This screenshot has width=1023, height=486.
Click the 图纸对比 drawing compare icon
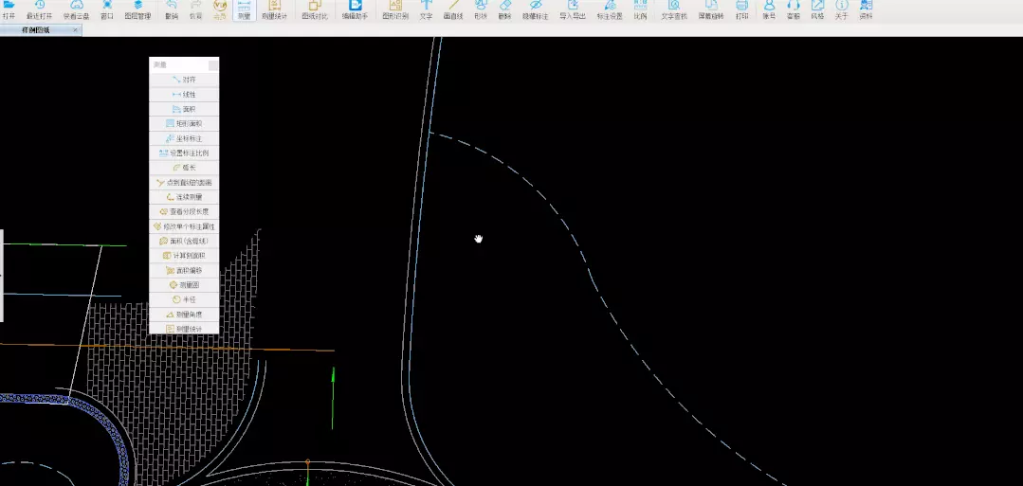point(315,9)
